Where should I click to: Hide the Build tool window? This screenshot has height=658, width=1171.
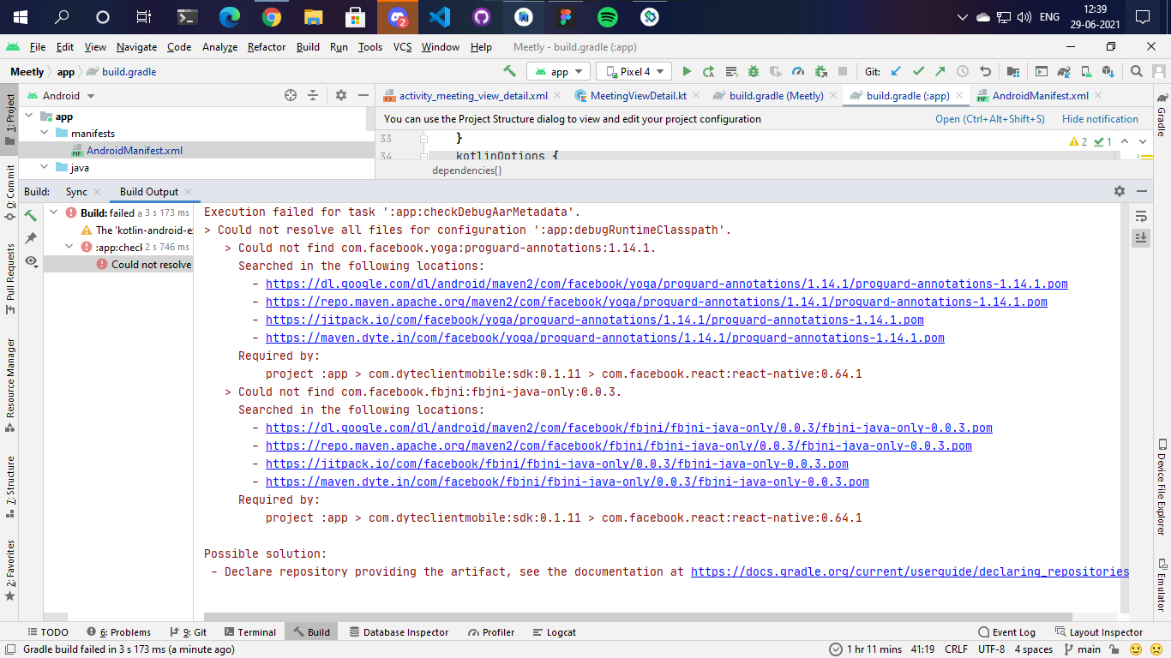[1141, 191]
